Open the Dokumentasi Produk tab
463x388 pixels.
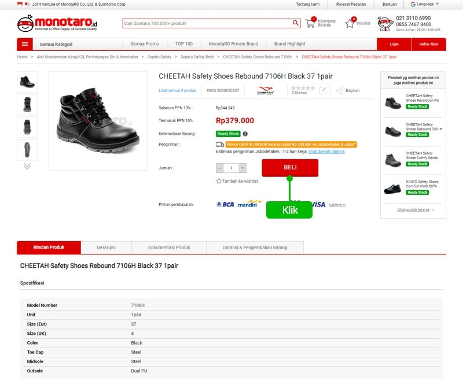(x=169, y=247)
